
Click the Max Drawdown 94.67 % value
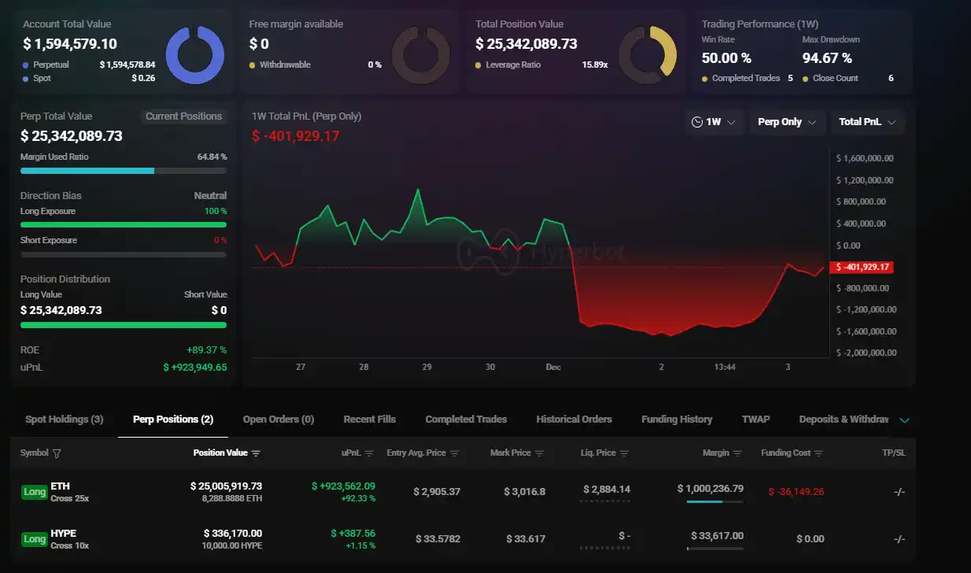point(827,58)
